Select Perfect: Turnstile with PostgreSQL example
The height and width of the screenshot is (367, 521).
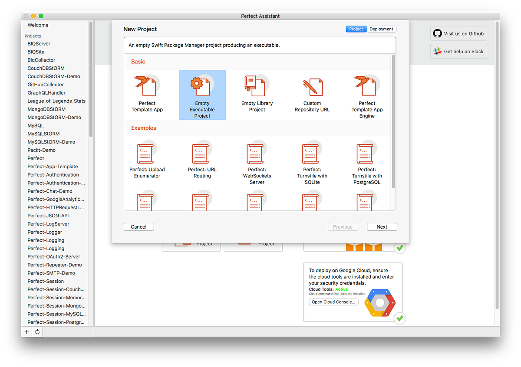[x=367, y=161]
